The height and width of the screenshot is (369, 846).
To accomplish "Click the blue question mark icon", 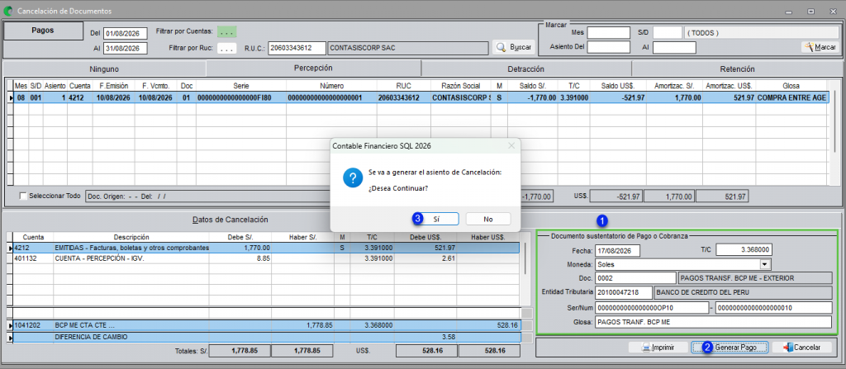I will click(x=353, y=178).
